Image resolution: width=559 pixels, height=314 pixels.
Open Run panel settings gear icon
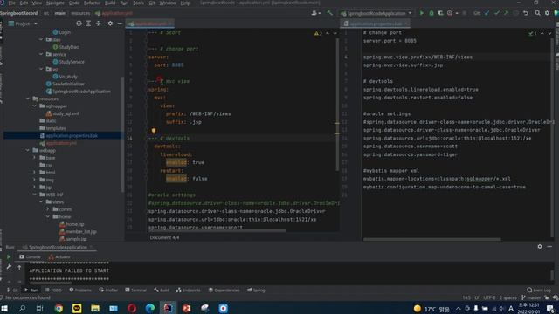point(540,246)
